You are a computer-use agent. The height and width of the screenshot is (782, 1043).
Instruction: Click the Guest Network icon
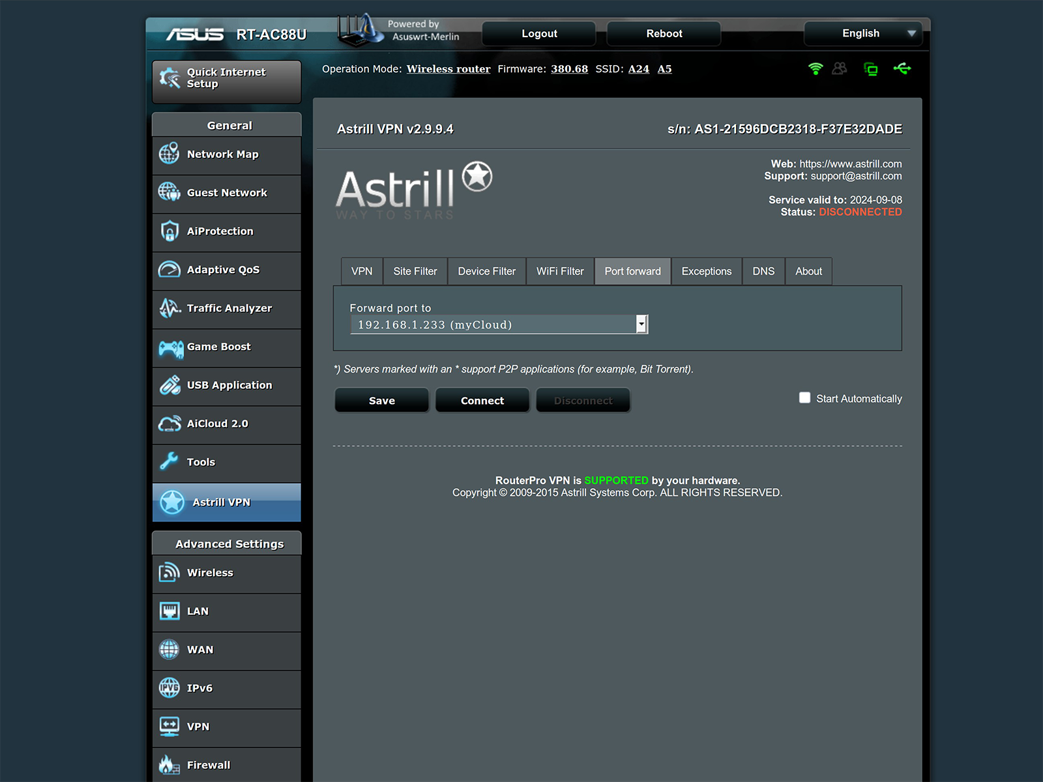[x=169, y=192]
